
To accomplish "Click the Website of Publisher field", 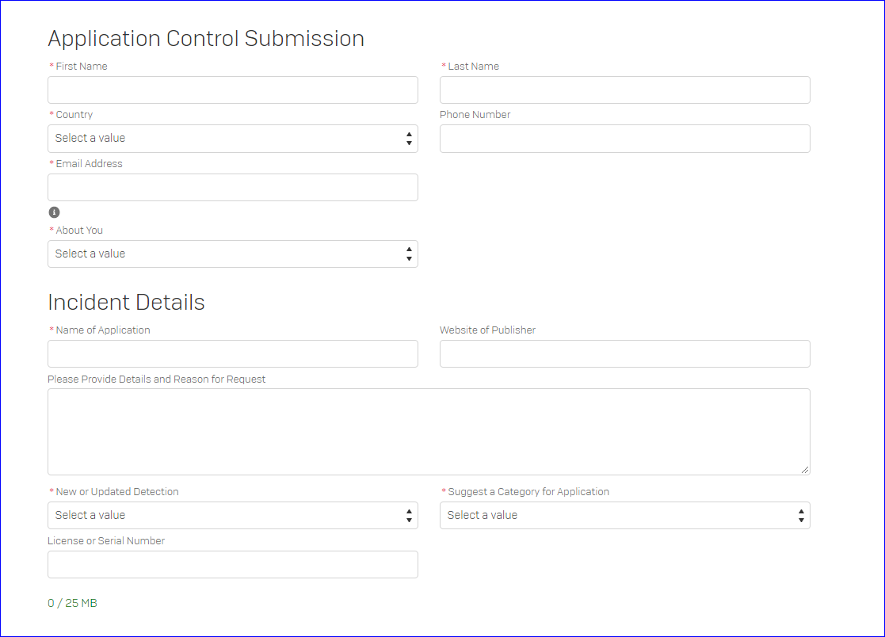I will click(x=624, y=354).
